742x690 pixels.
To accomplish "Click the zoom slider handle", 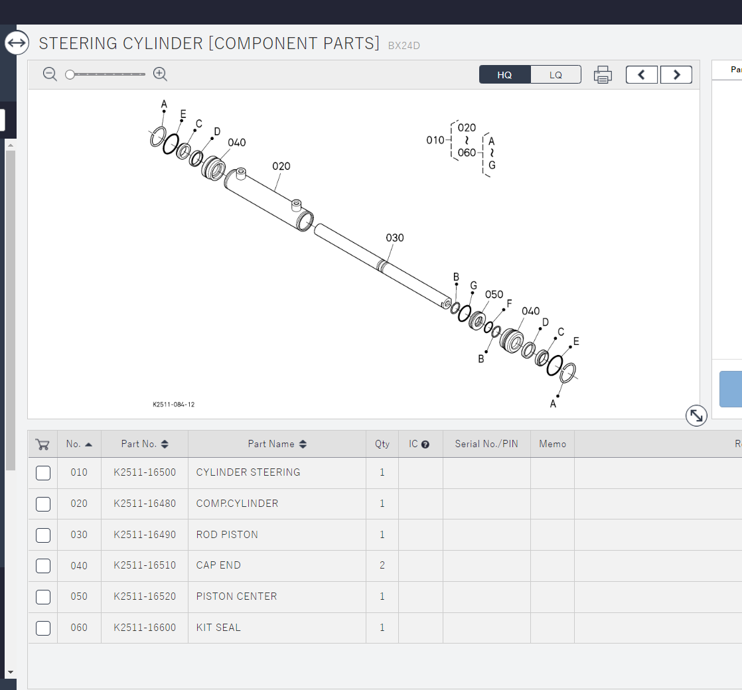I will coord(70,74).
